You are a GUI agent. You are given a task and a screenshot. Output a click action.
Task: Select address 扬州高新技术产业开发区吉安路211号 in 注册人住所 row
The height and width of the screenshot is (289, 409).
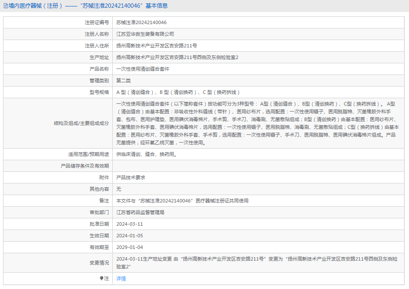click(157, 46)
